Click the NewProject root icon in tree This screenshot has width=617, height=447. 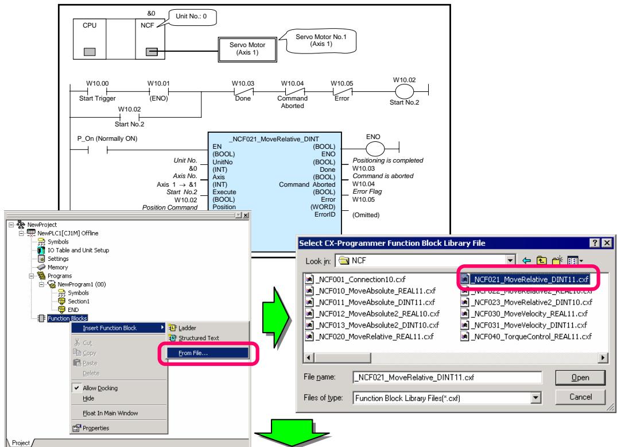pos(21,225)
